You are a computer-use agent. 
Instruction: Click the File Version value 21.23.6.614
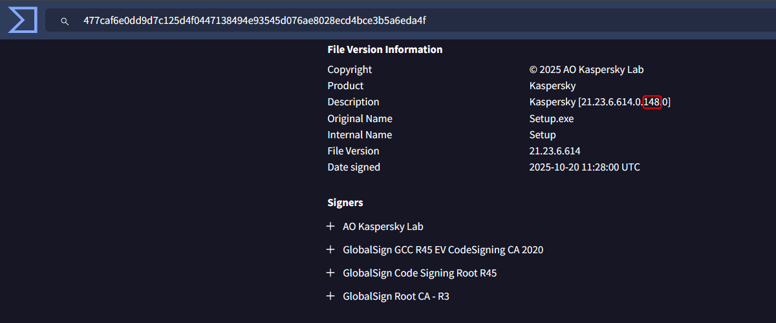point(554,151)
